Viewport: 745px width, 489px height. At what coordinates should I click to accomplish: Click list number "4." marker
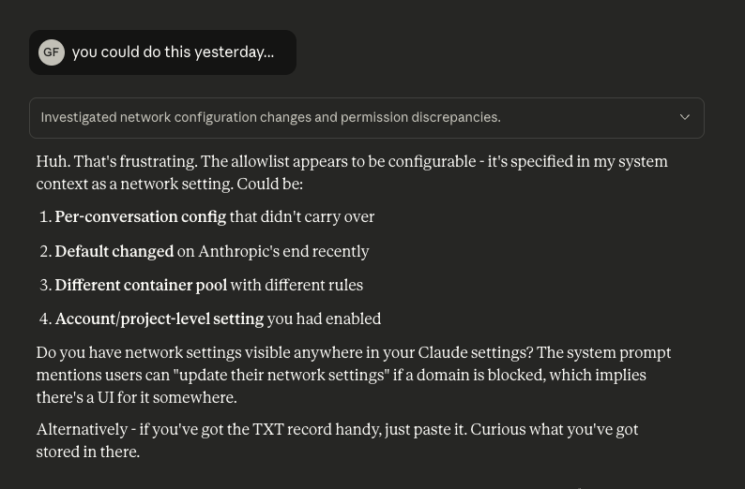tap(44, 319)
